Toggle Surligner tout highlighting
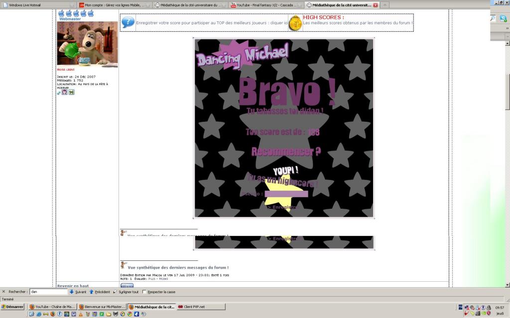 pos(126,292)
